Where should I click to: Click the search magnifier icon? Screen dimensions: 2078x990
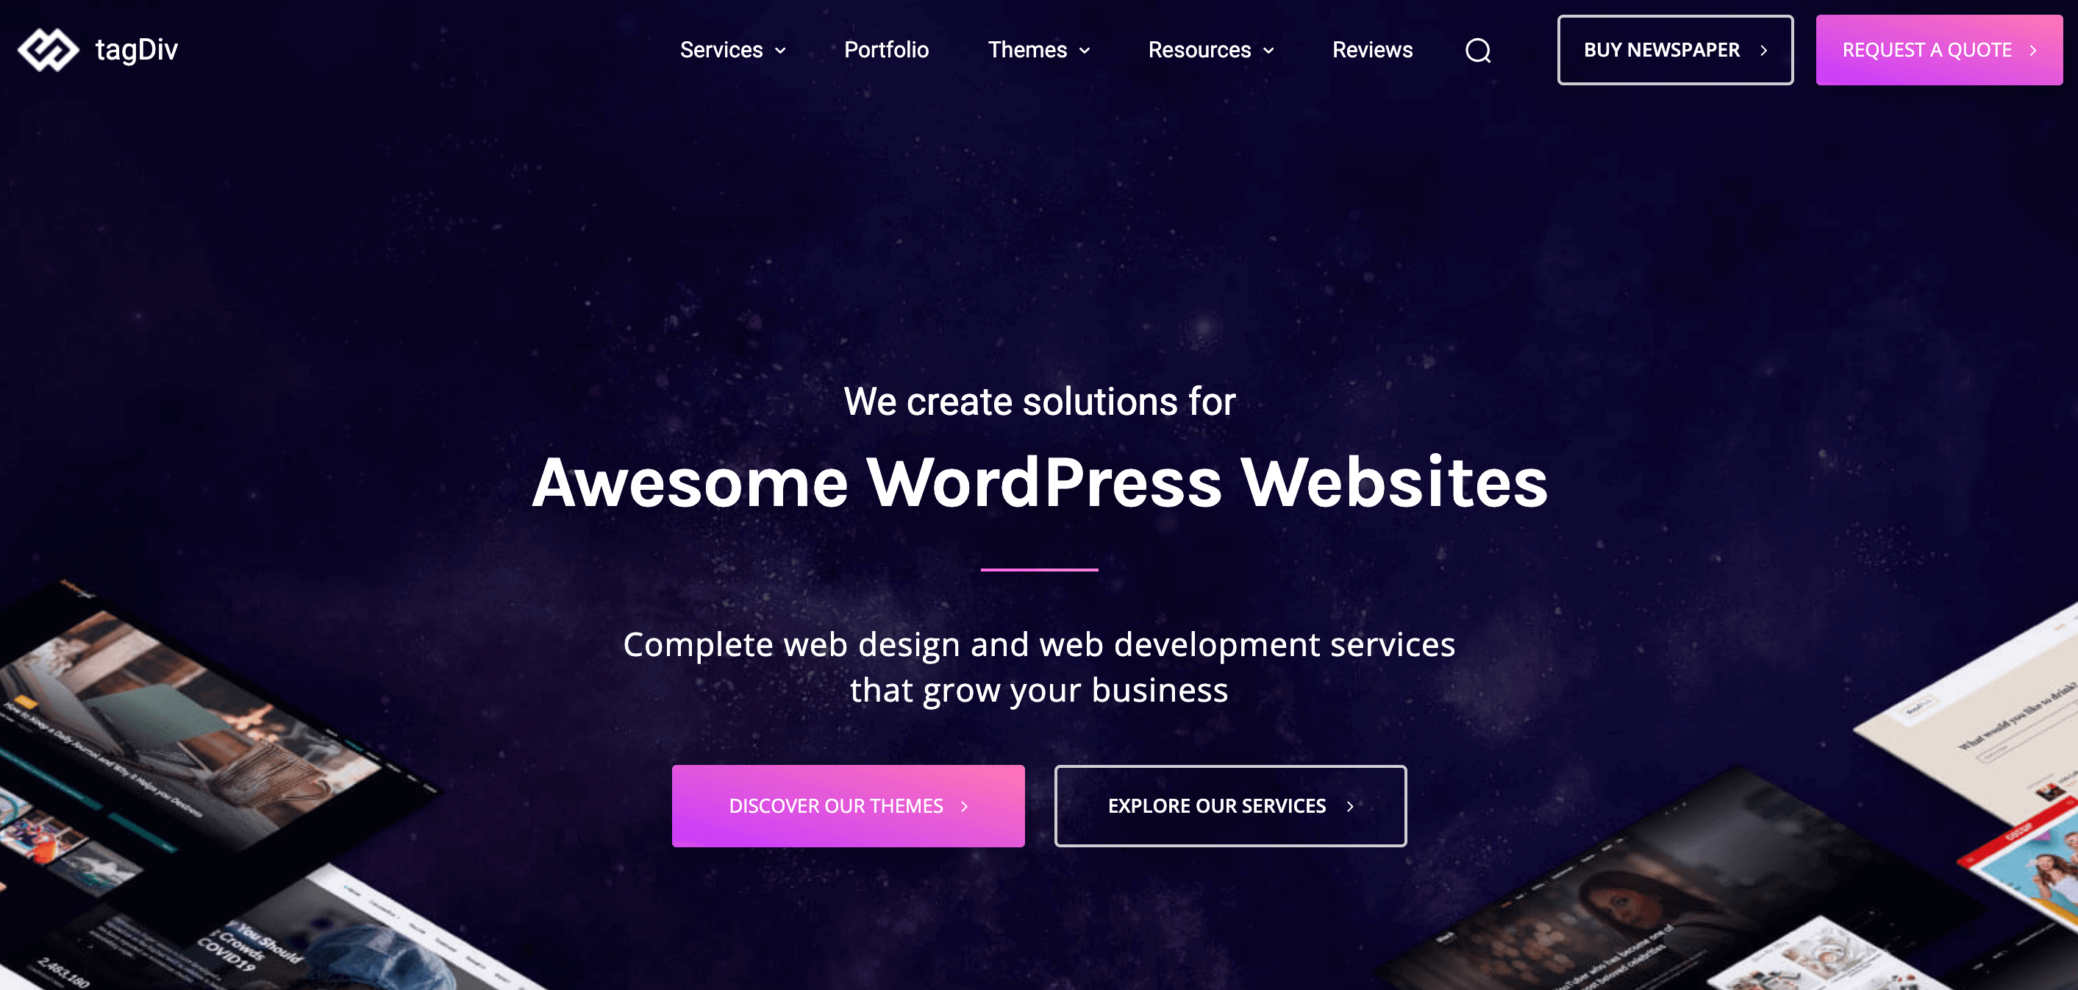[x=1479, y=50]
